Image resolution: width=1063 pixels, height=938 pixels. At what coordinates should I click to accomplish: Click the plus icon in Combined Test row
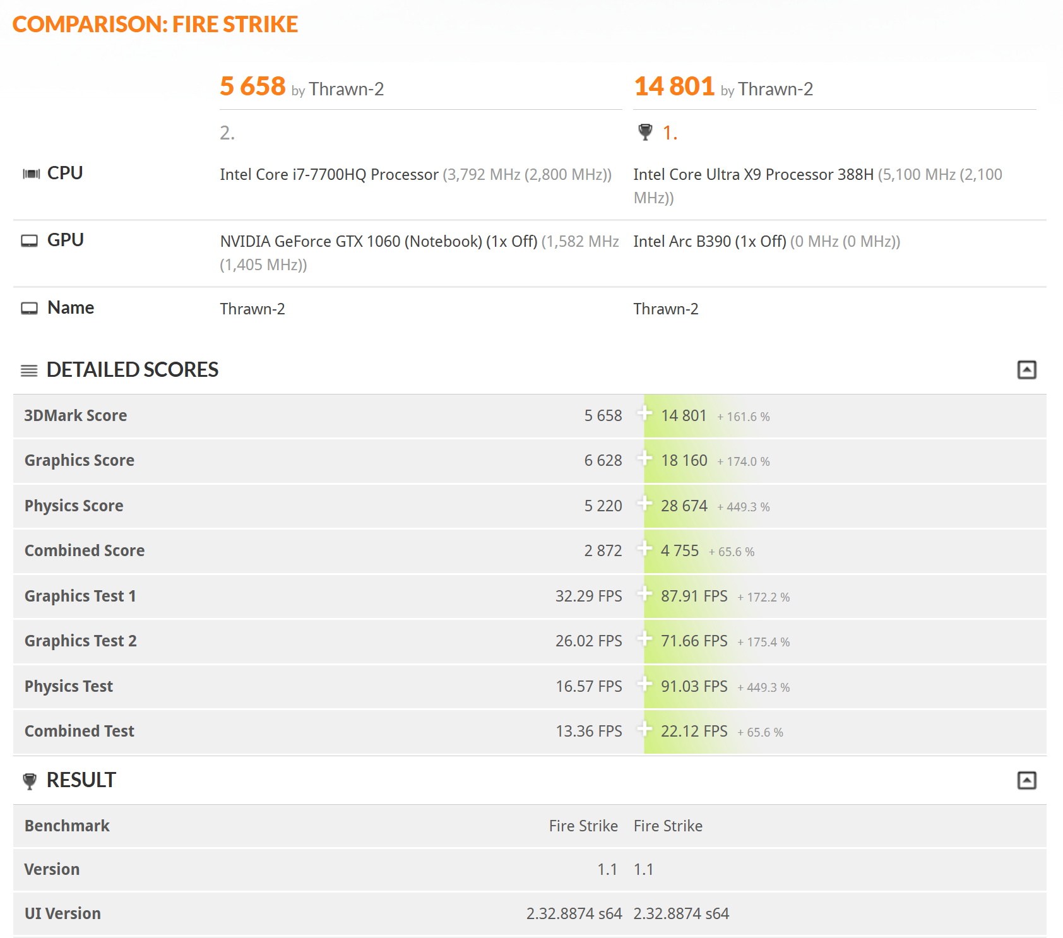[644, 729]
